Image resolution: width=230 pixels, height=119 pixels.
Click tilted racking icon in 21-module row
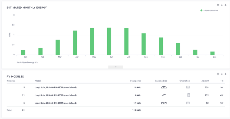point(164,95)
